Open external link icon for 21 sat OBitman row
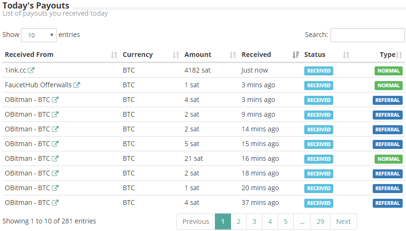The image size is (406, 231). click(x=55, y=158)
